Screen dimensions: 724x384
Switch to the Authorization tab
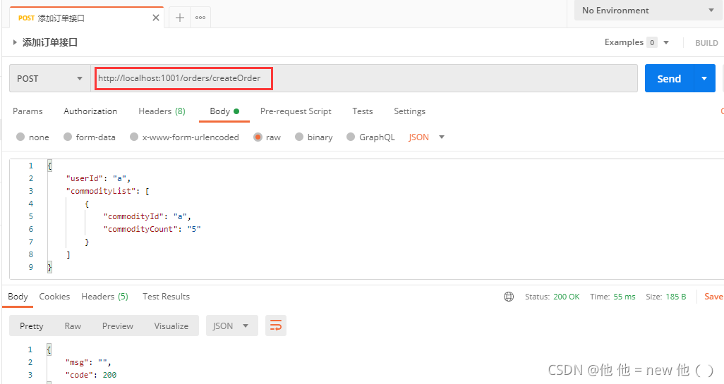90,111
